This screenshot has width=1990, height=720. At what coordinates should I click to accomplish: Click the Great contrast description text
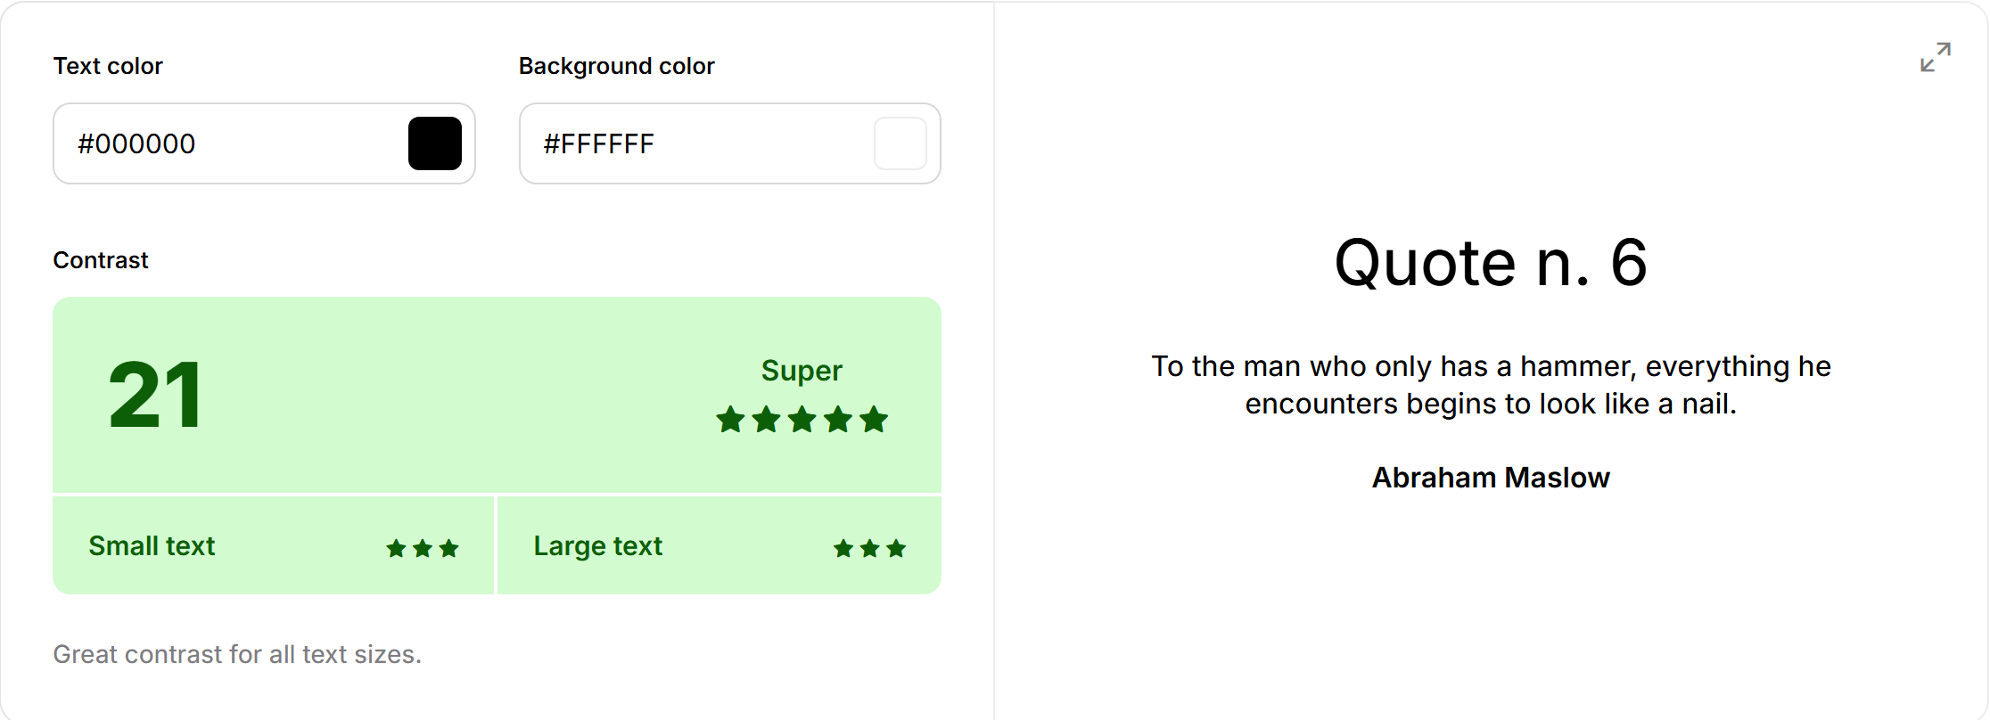(x=237, y=654)
